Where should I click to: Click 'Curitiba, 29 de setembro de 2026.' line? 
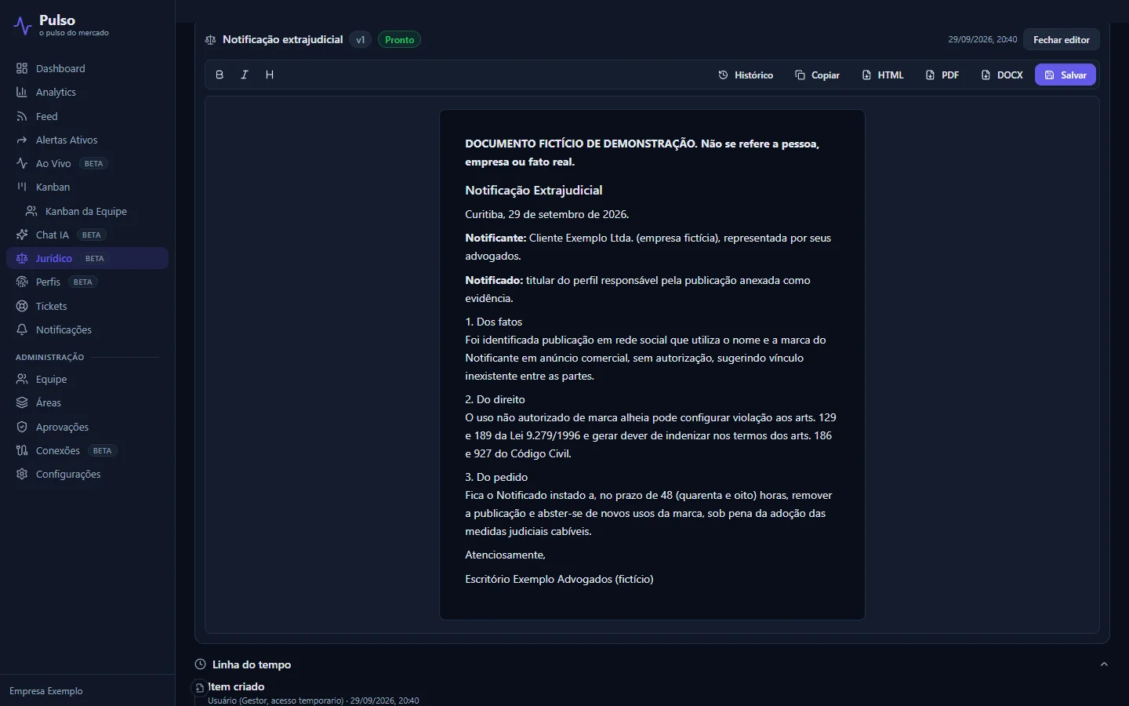pos(547,214)
